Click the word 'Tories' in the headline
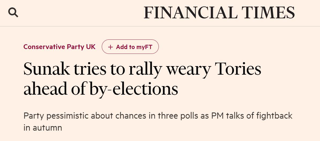This screenshot has width=320, height=141. 238,69
